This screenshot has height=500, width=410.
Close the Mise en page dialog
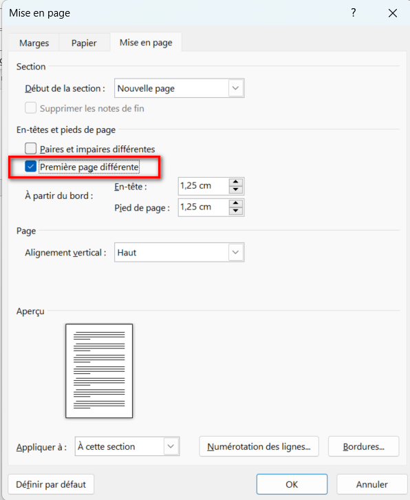point(393,13)
